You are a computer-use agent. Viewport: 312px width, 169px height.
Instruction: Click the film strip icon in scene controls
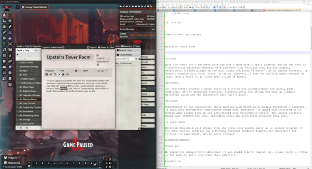[x=10, y=84]
